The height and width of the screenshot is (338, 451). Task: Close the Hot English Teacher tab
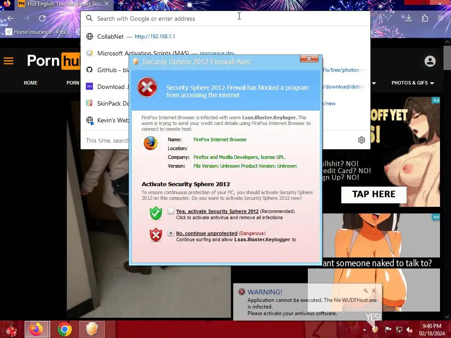107,4
